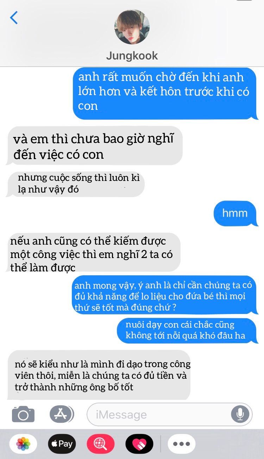Image resolution: width=264 pixels, height=459 pixels.
Task: Open the Apple Pay app
Action: point(62,444)
